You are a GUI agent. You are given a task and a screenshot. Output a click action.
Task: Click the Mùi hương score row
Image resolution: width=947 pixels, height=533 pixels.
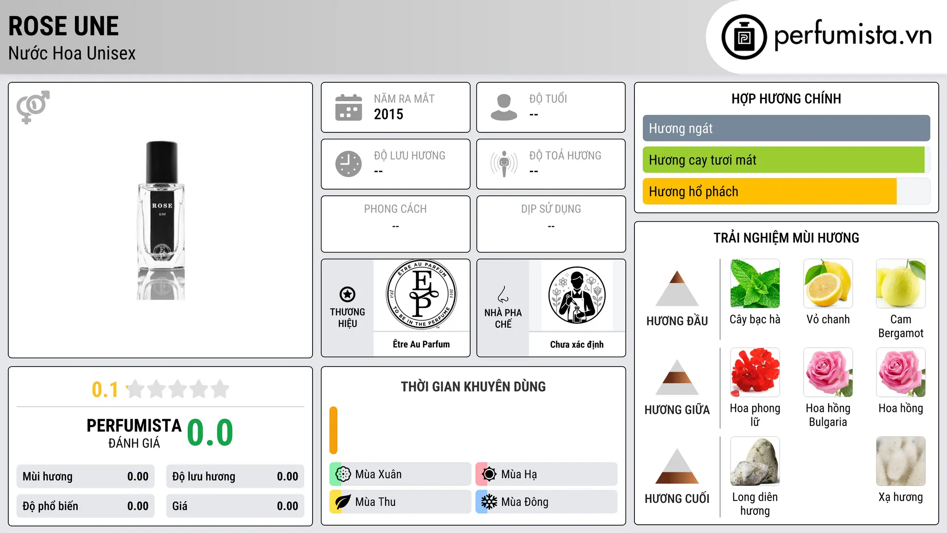point(86,477)
